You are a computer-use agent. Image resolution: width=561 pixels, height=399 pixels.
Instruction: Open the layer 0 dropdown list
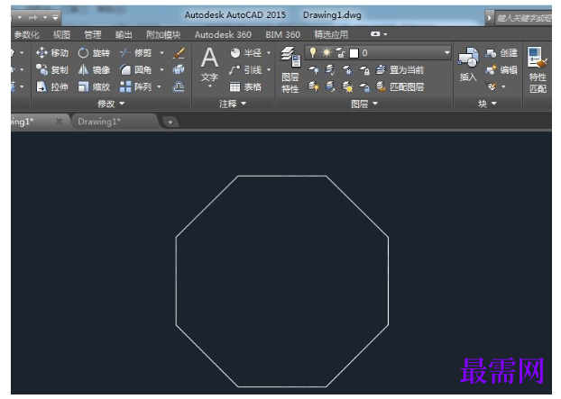tap(446, 52)
